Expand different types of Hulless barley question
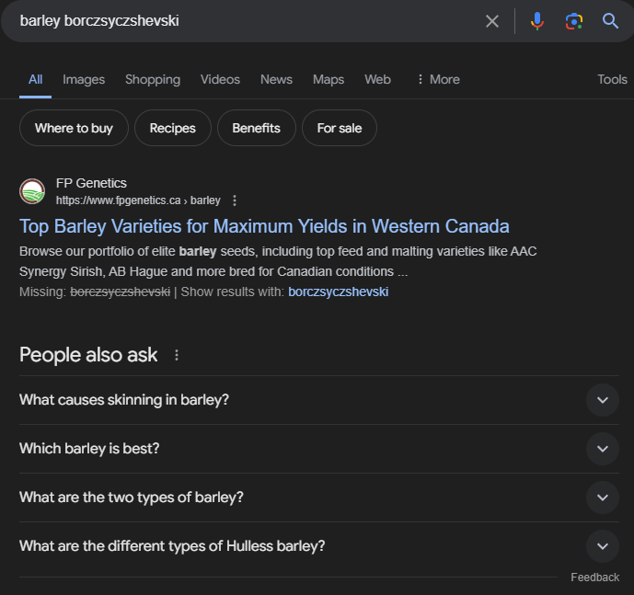This screenshot has width=634, height=595. (x=319, y=546)
